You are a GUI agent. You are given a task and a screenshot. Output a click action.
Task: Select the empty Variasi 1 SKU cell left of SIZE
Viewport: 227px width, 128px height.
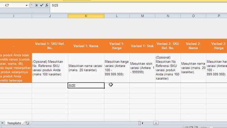(x=50, y=85)
